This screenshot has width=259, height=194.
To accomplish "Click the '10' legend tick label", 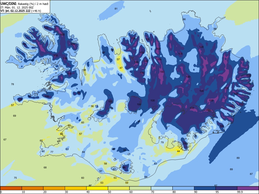I will [x=23, y=192].
